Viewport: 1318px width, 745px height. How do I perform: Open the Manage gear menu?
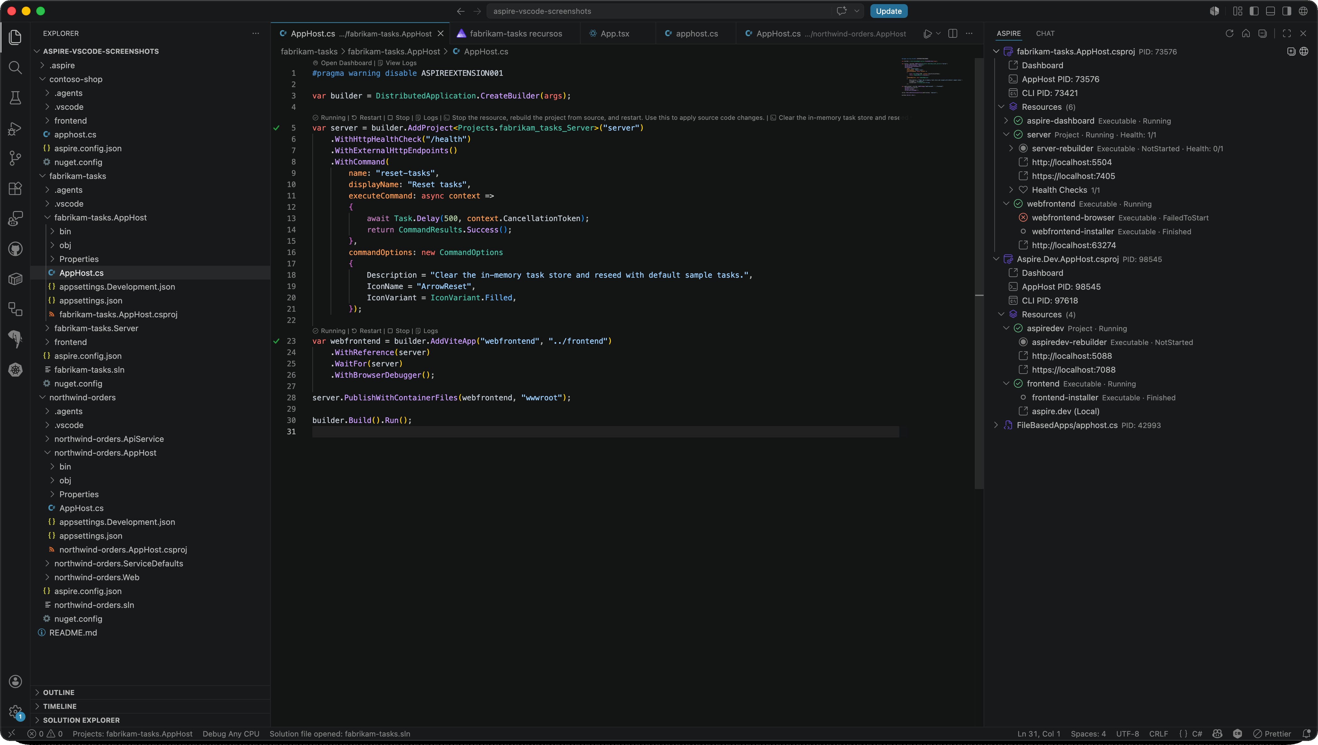coord(15,711)
